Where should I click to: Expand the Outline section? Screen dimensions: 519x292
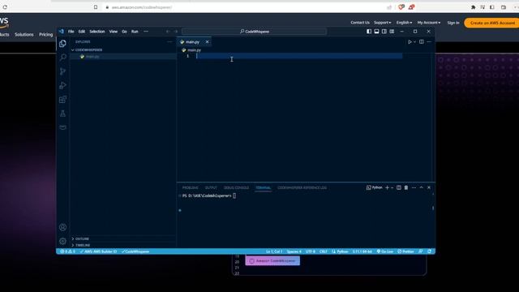pos(122,238)
